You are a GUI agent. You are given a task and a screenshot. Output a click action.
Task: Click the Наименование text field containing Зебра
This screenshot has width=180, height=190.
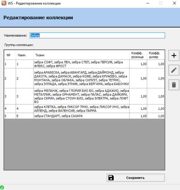click(x=97, y=35)
